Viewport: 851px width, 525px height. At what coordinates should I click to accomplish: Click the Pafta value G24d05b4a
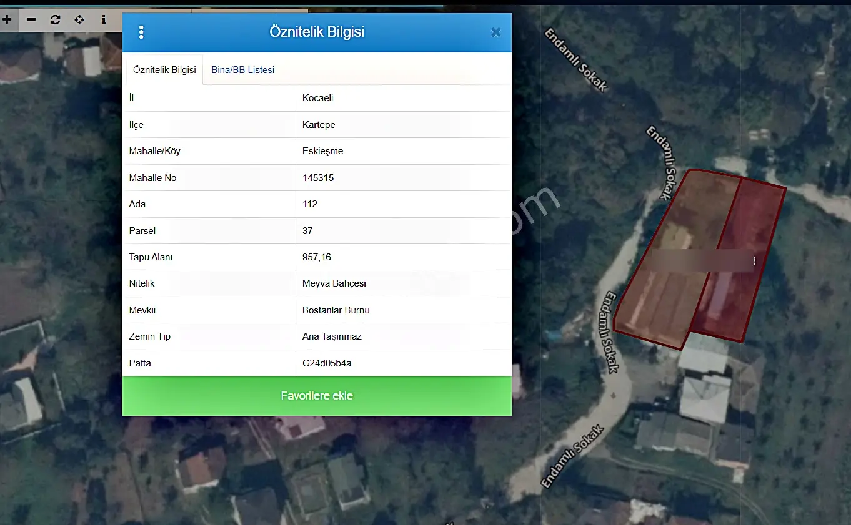[327, 363]
